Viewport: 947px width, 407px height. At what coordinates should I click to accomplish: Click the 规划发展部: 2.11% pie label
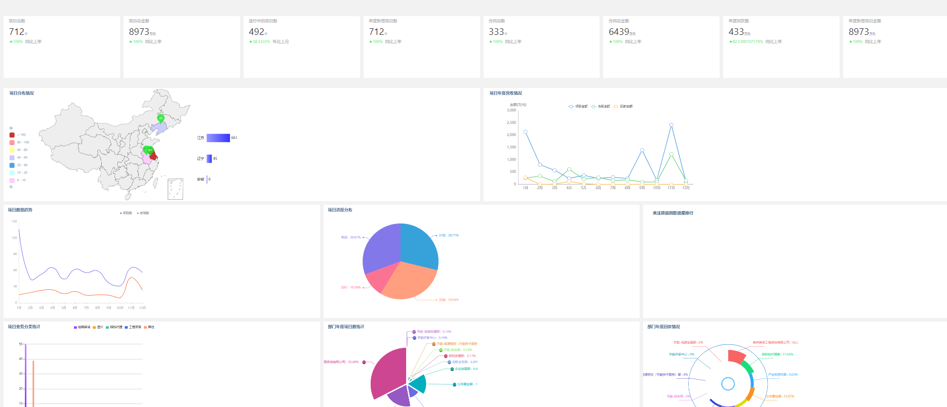point(462,356)
